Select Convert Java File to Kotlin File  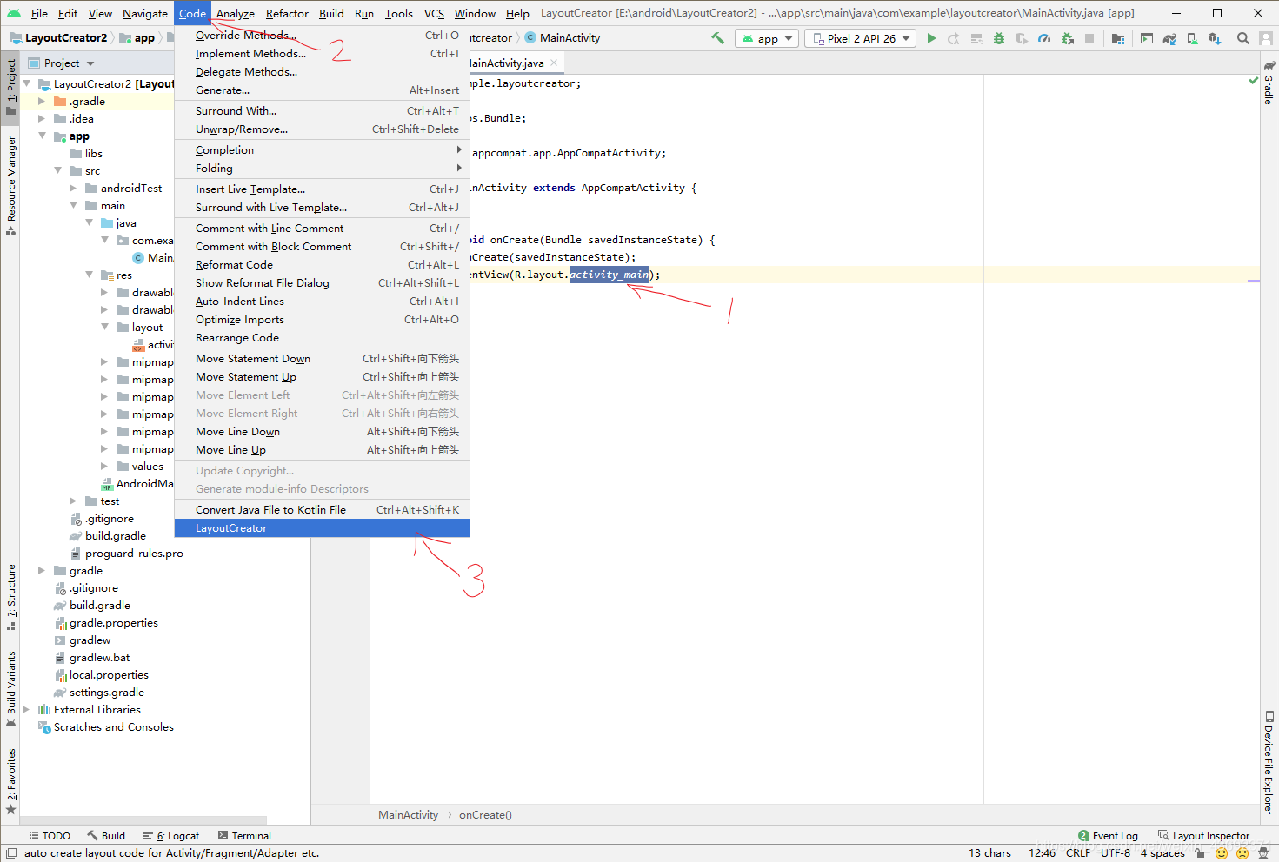(322, 510)
